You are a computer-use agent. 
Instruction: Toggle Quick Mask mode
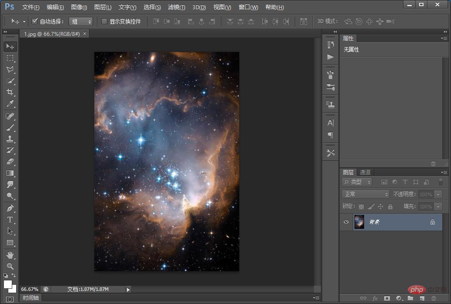pyautogui.click(x=10, y=299)
